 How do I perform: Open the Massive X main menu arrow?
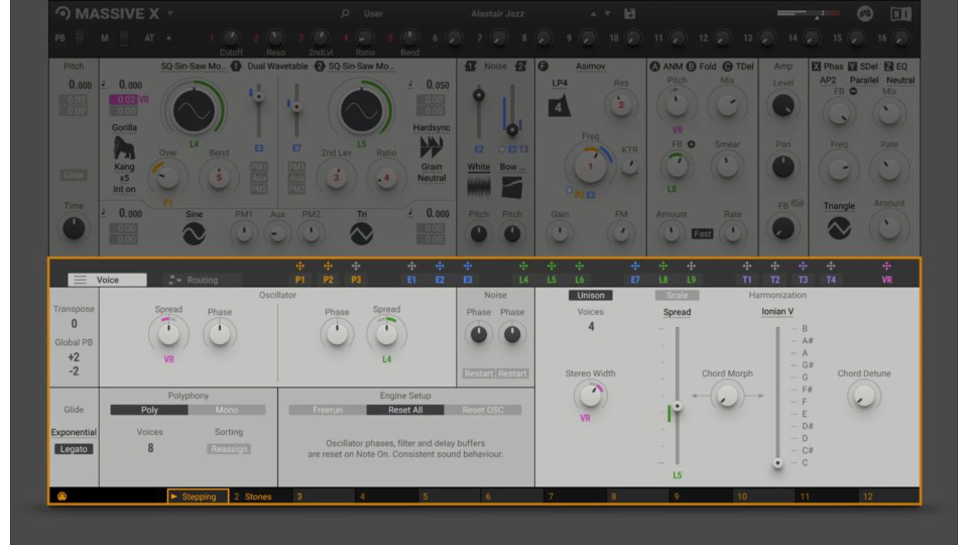[x=170, y=14]
